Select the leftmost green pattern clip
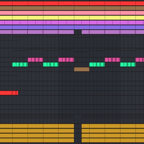 coord(20,65)
